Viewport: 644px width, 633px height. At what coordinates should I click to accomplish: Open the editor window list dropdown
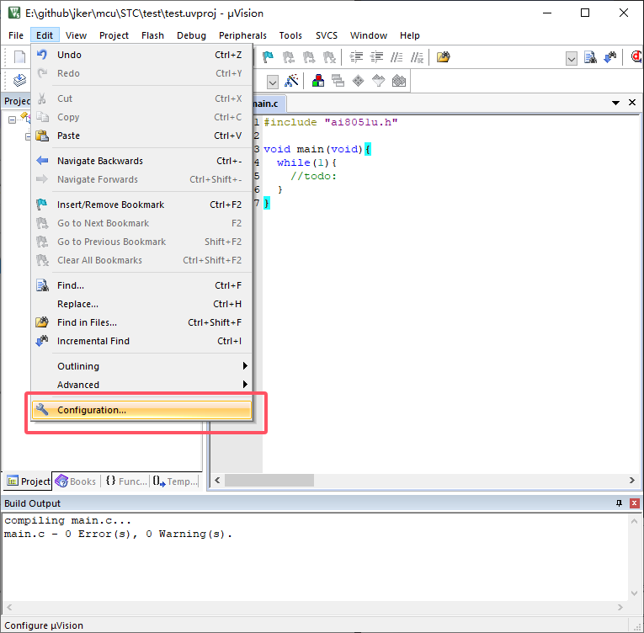[x=615, y=103]
